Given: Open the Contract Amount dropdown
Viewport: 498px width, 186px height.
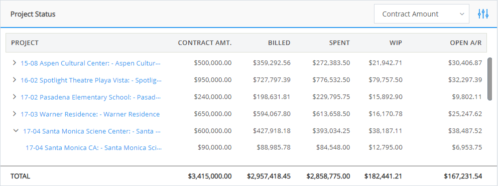Looking at the screenshot, I should pos(422,14).
